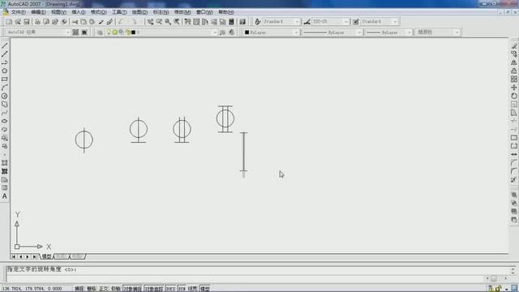Open the 格式(O) menu
The width and height of the screenshot is (519, 292).
pos(99,12)
